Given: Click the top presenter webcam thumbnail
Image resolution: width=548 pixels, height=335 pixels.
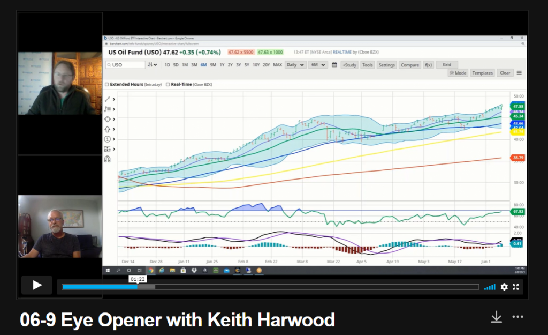Looking at the screenshot, I should coord(60,83).
